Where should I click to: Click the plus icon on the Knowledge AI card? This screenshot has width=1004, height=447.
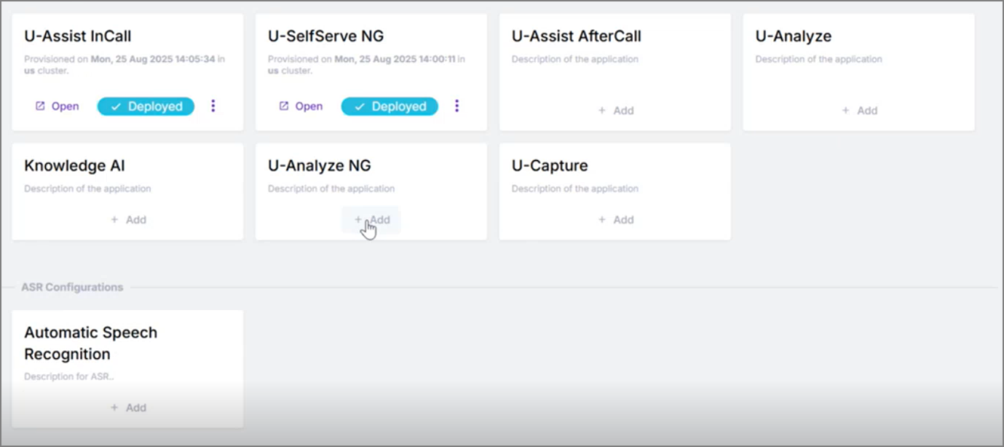click(x=114, y=220)
